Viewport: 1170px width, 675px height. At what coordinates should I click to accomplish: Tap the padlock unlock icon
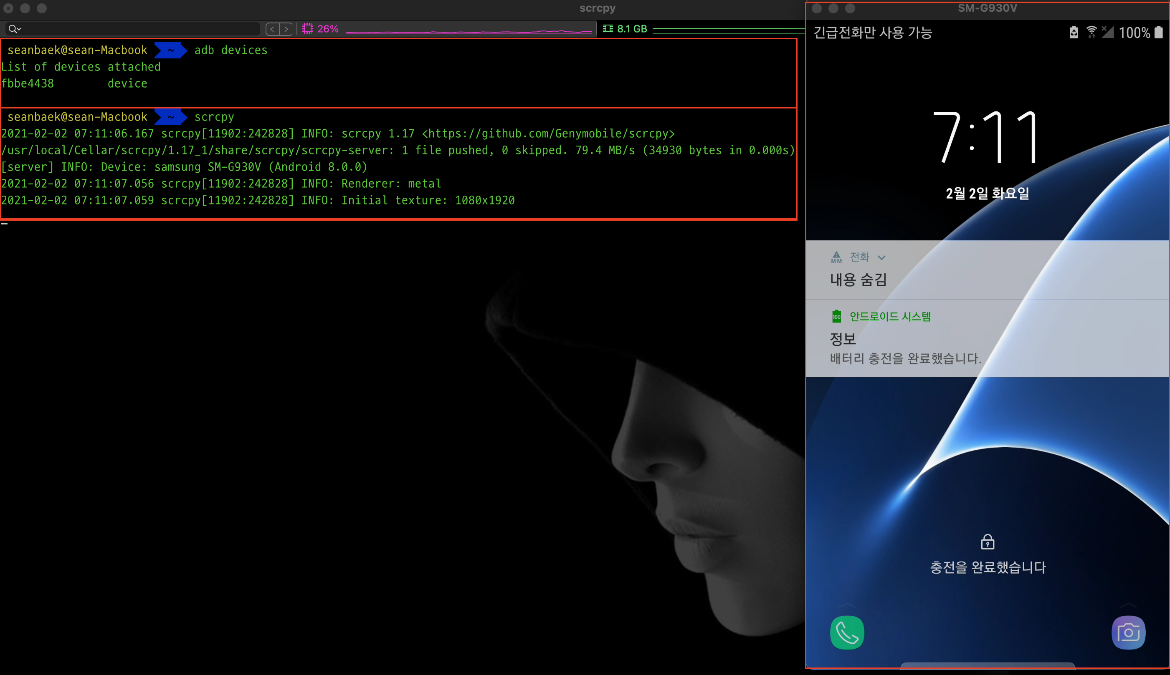[x=987, y=542]
